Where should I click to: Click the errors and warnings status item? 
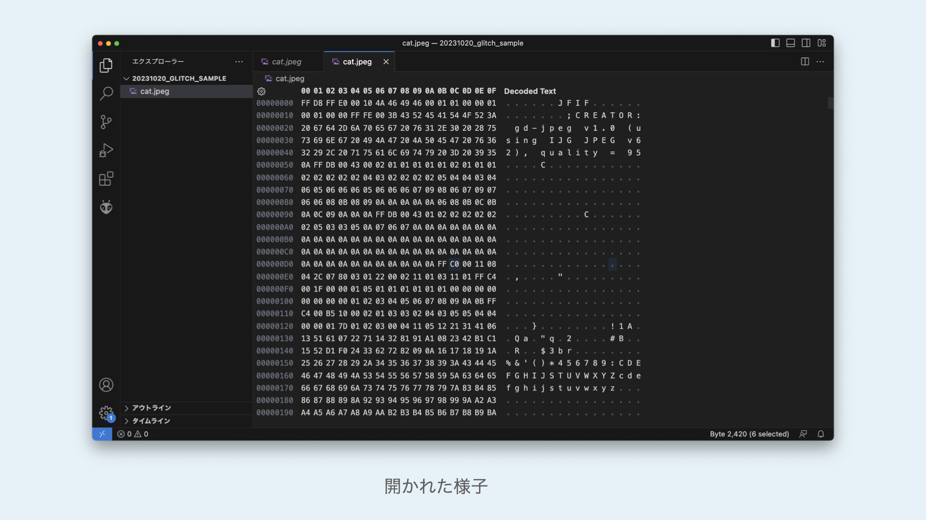tap(133, 434)
